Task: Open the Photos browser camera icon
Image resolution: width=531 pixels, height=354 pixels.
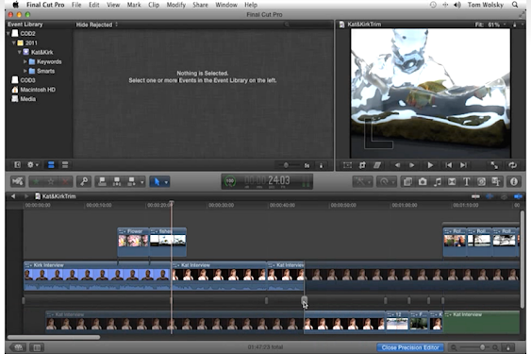Action: tap(423, 182)
